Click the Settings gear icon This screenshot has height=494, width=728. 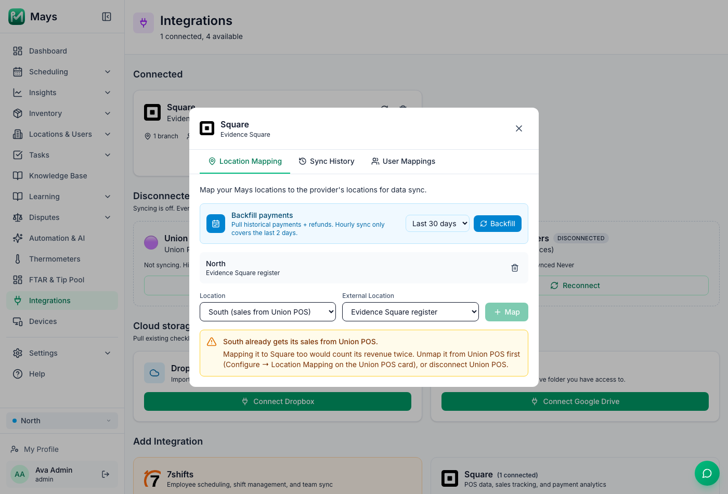click(x=18, y=353)
